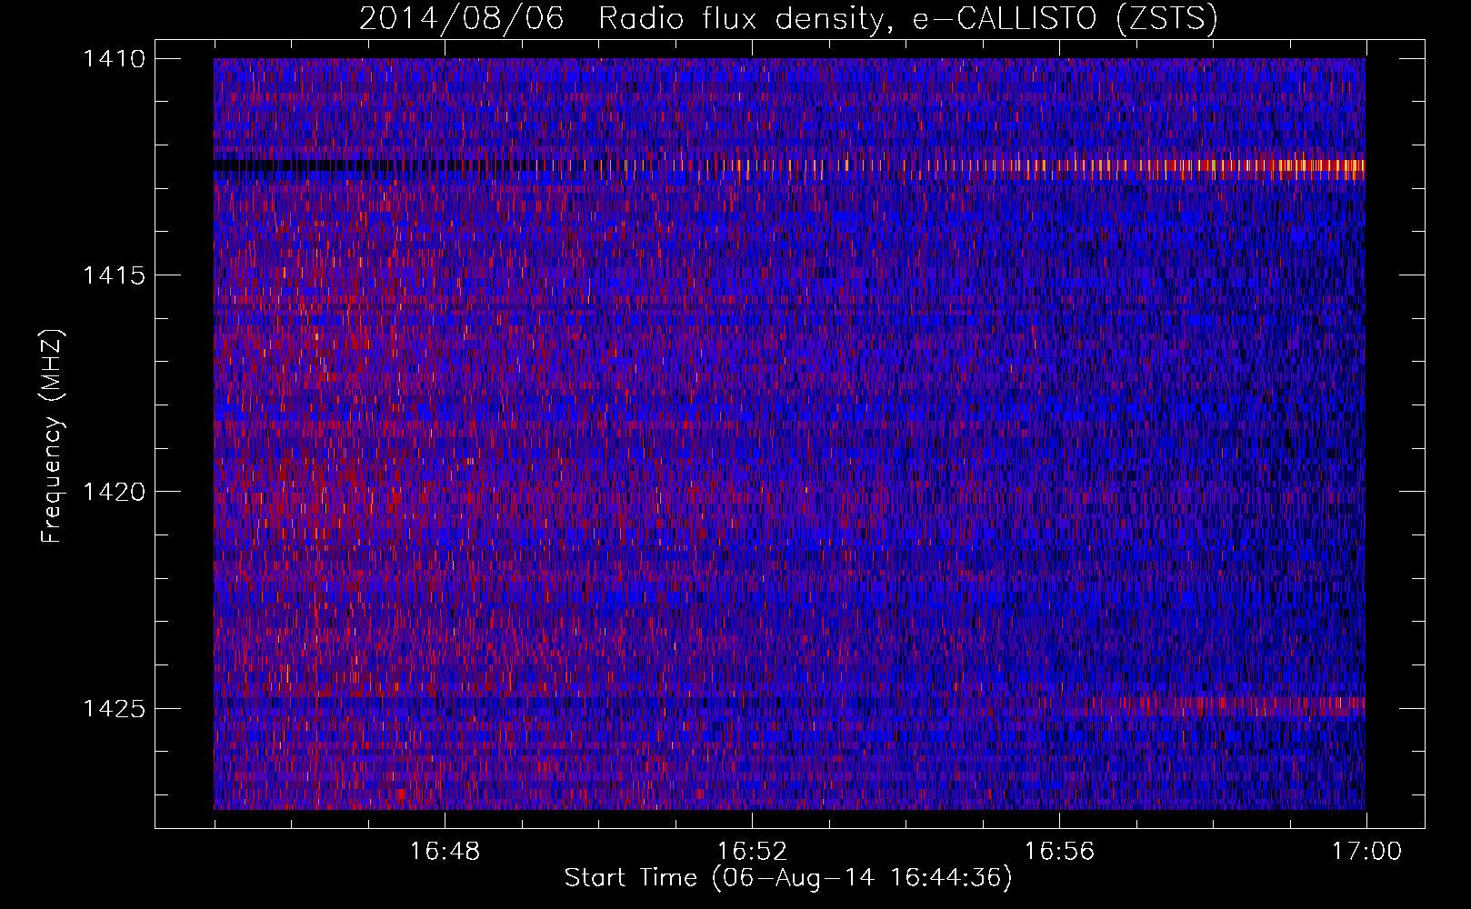Image resolution: width=1471 pixels, height=909 pixels.
Task: Click the 'Start Time (06-Aug-14 16:44:36)' axis label
Action: [787, 878]
